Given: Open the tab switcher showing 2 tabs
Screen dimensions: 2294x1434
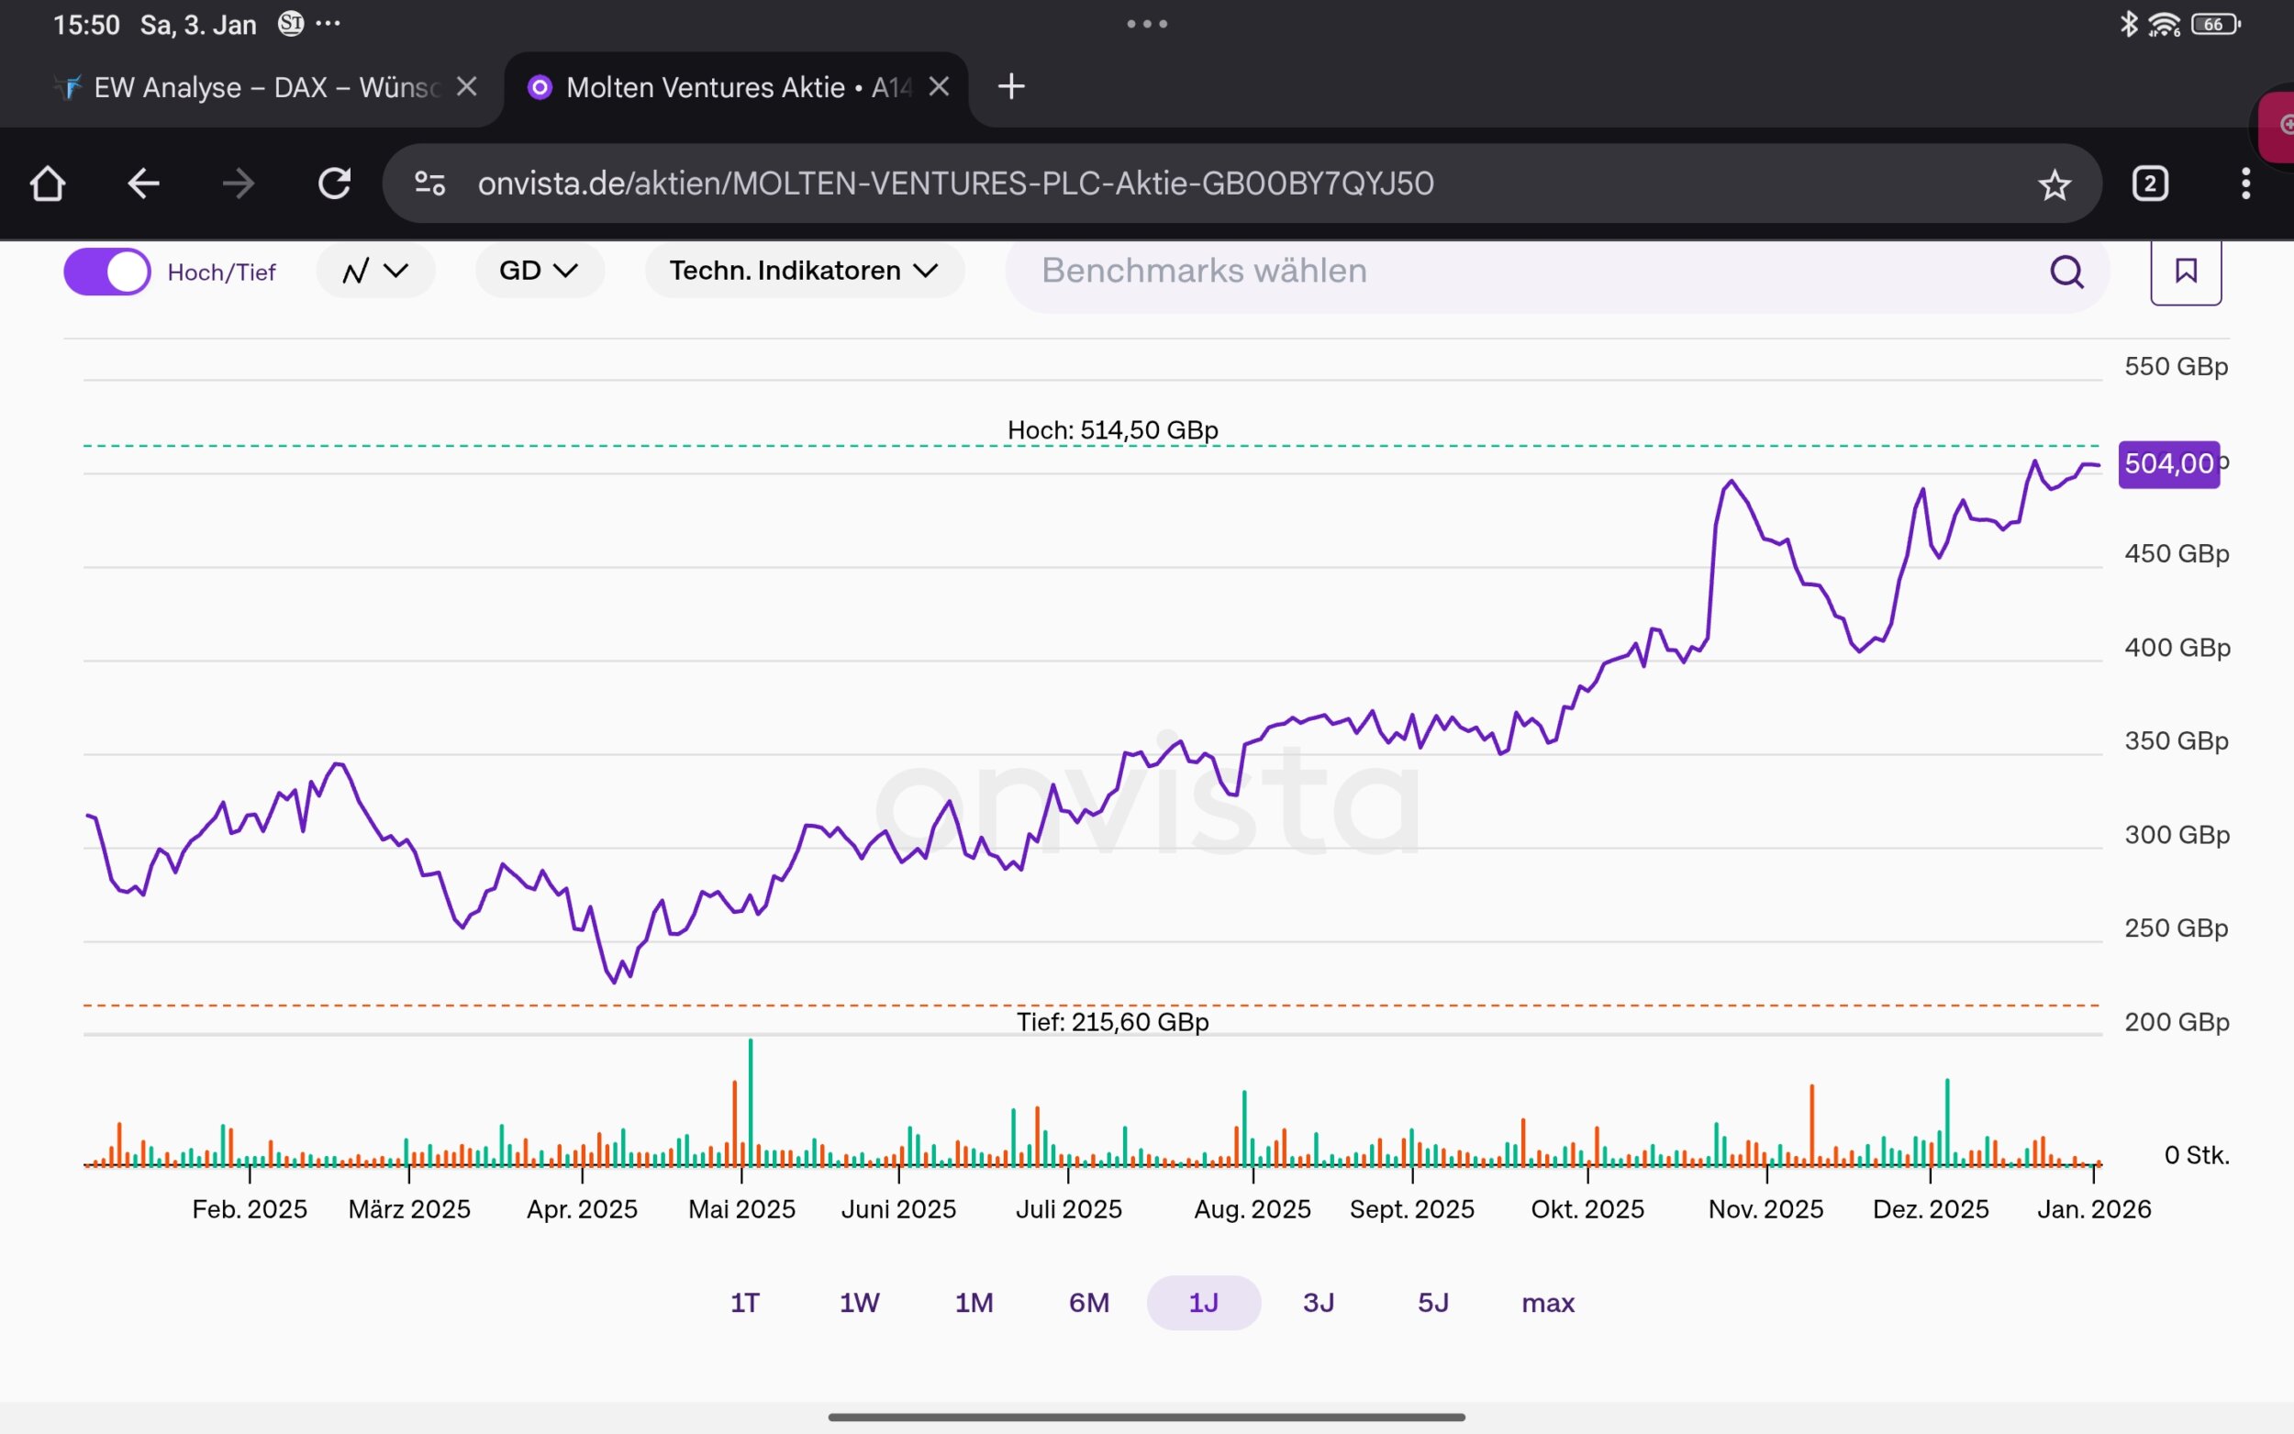Looking at the screenshot, I should tap(2150, 183).
